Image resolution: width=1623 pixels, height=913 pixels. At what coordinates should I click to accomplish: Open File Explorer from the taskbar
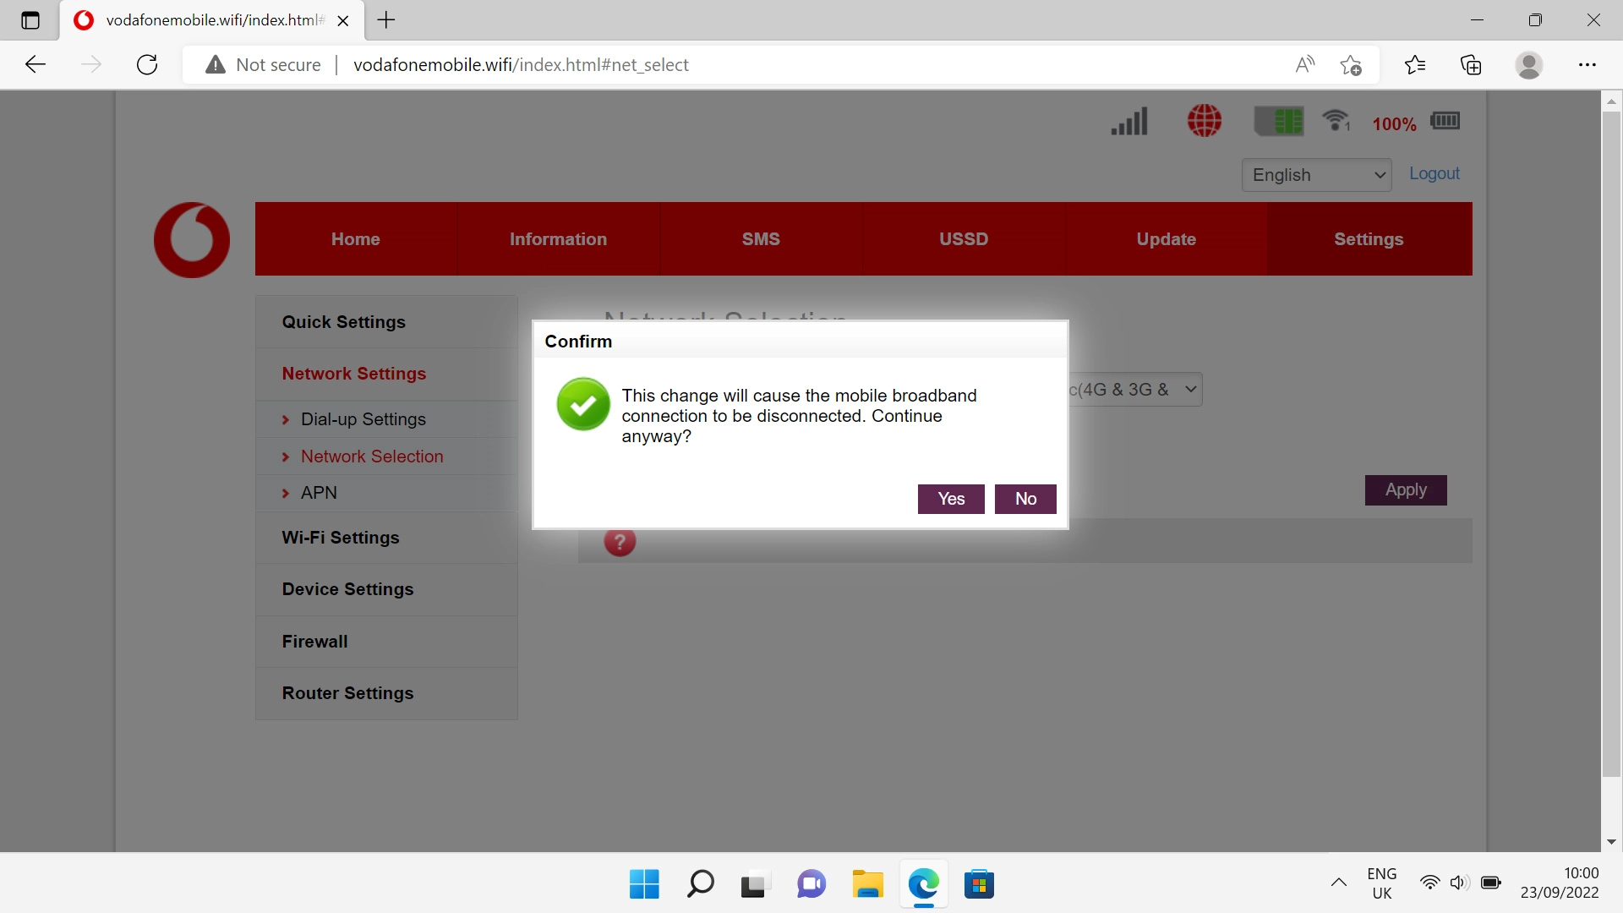(x=867, y=884)
